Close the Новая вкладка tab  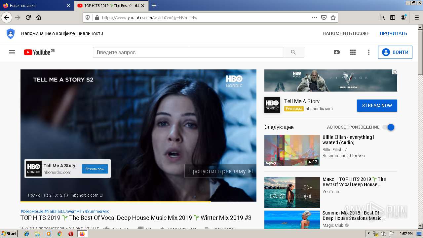[x=68, y=6]
